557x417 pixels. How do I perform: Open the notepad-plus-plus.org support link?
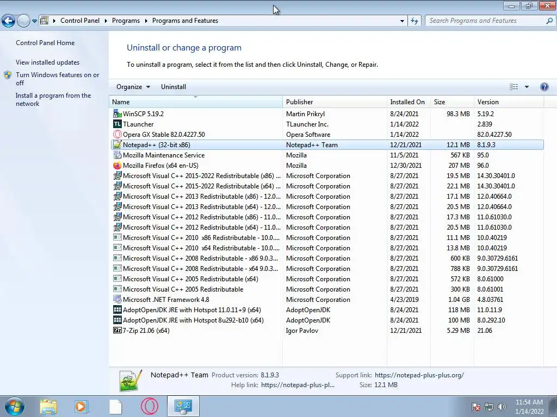pos(419,375)
